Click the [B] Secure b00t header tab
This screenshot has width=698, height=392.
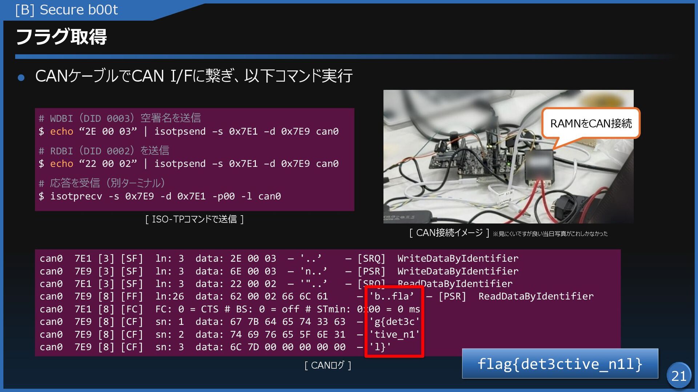pos(67,10)
